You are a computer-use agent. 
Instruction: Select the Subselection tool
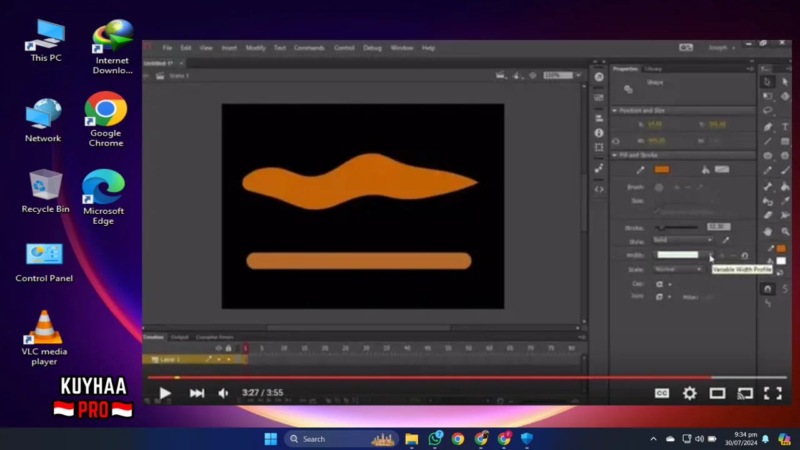(785, 82)
